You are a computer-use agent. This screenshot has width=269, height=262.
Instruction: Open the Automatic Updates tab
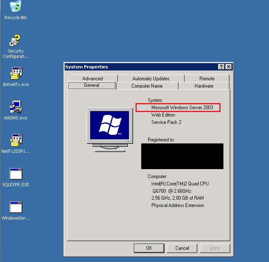[x=151, y=79]
